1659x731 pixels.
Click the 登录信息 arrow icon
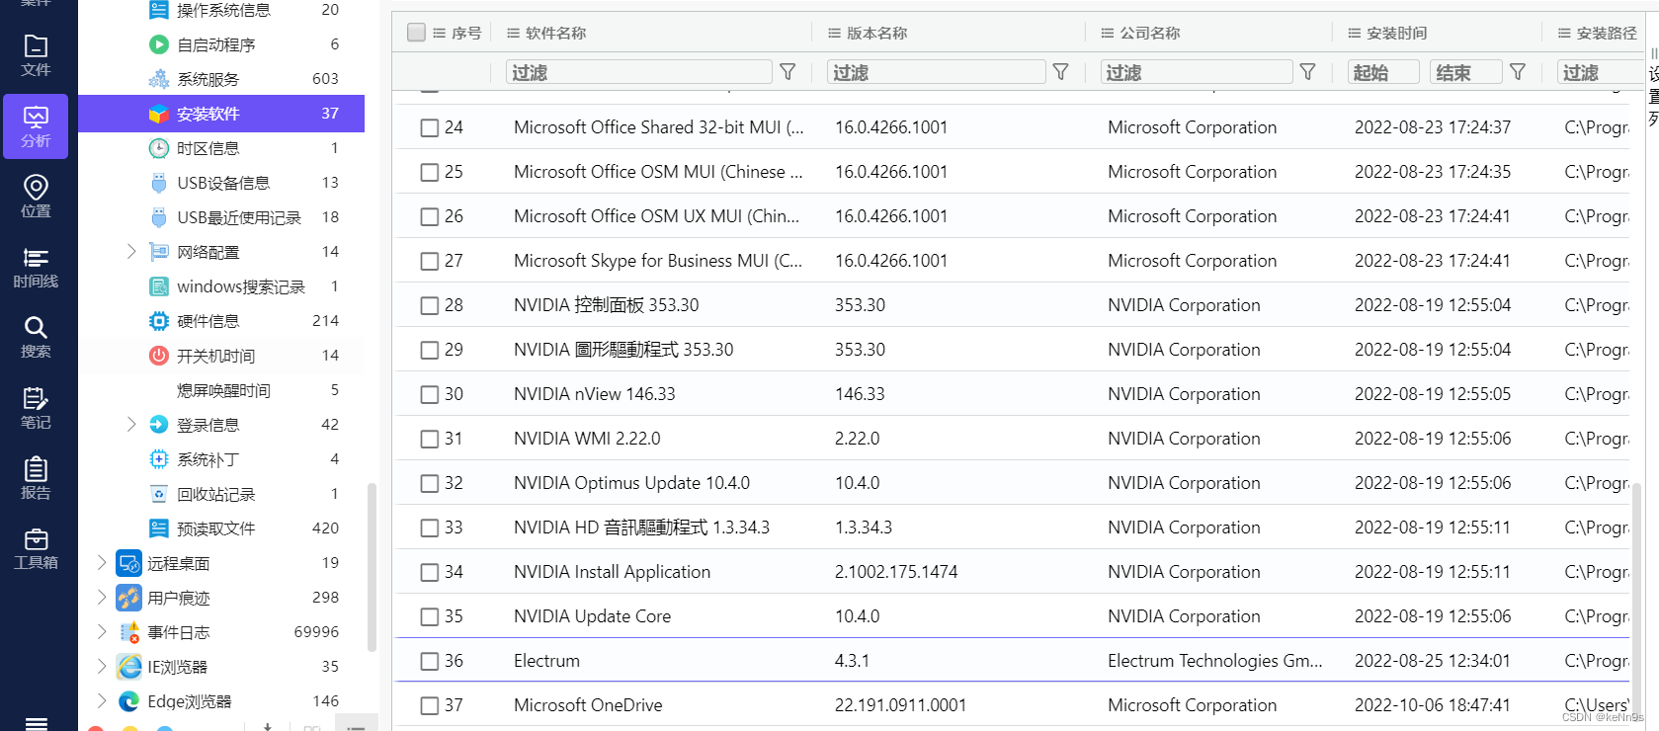[158, 425]
